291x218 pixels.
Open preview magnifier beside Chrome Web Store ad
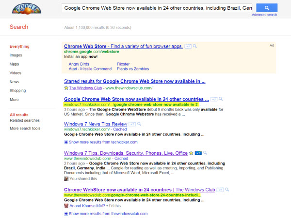pos(195,46)
